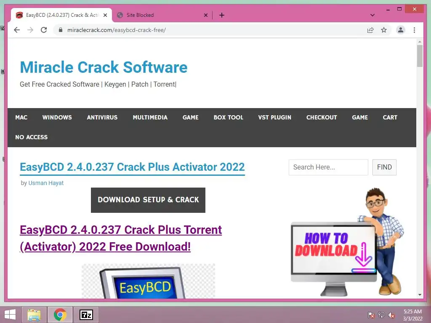Click the How To Download image

pyautogui.click(x=347, y=242)
